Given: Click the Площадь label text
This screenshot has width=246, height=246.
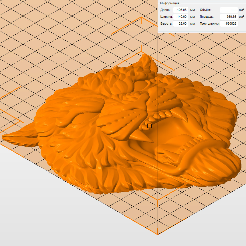Looking at the screenshot, I should tap(207, 17).
